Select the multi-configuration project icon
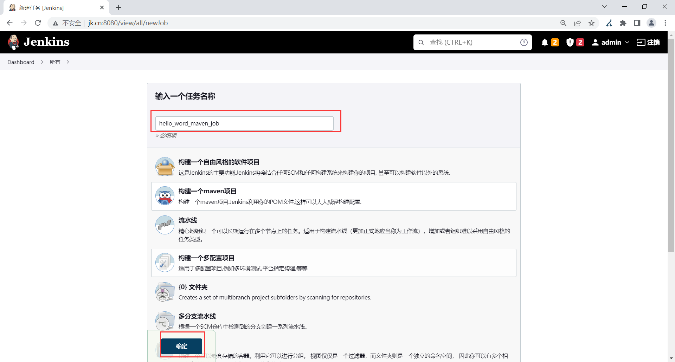 click(x=165, y=263)
